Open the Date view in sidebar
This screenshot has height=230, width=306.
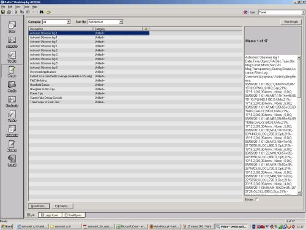(12, 27)
